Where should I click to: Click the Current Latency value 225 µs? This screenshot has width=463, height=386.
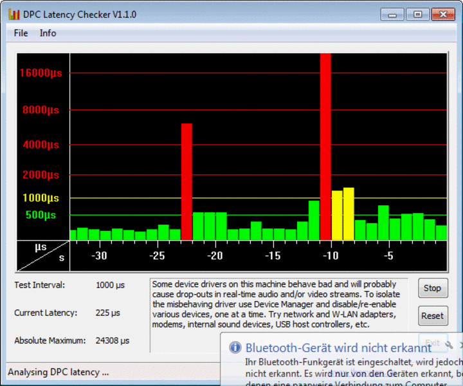coord(108,313)
